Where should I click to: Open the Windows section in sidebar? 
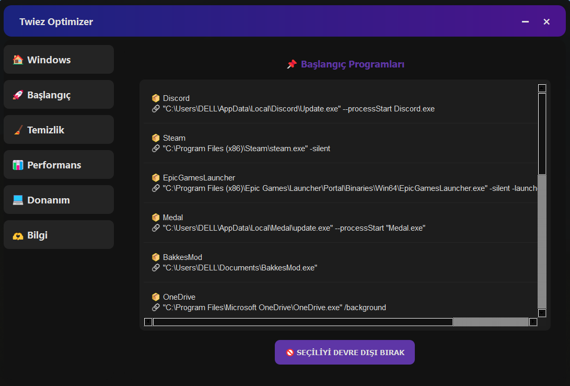click(59, 60)
